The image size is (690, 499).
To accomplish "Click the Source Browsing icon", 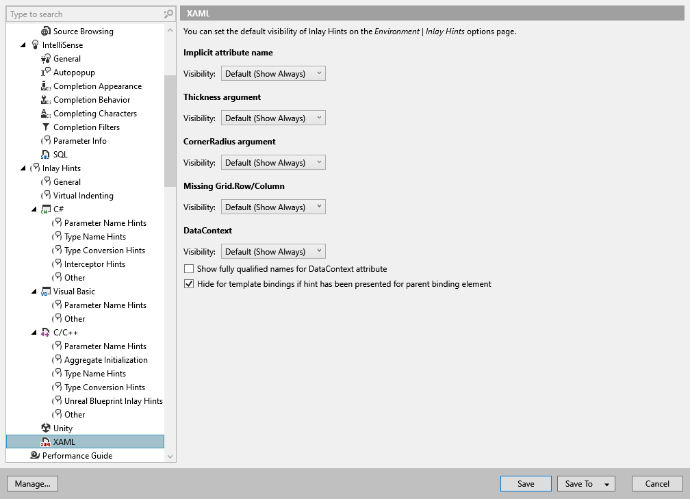I will click(47, 31).
